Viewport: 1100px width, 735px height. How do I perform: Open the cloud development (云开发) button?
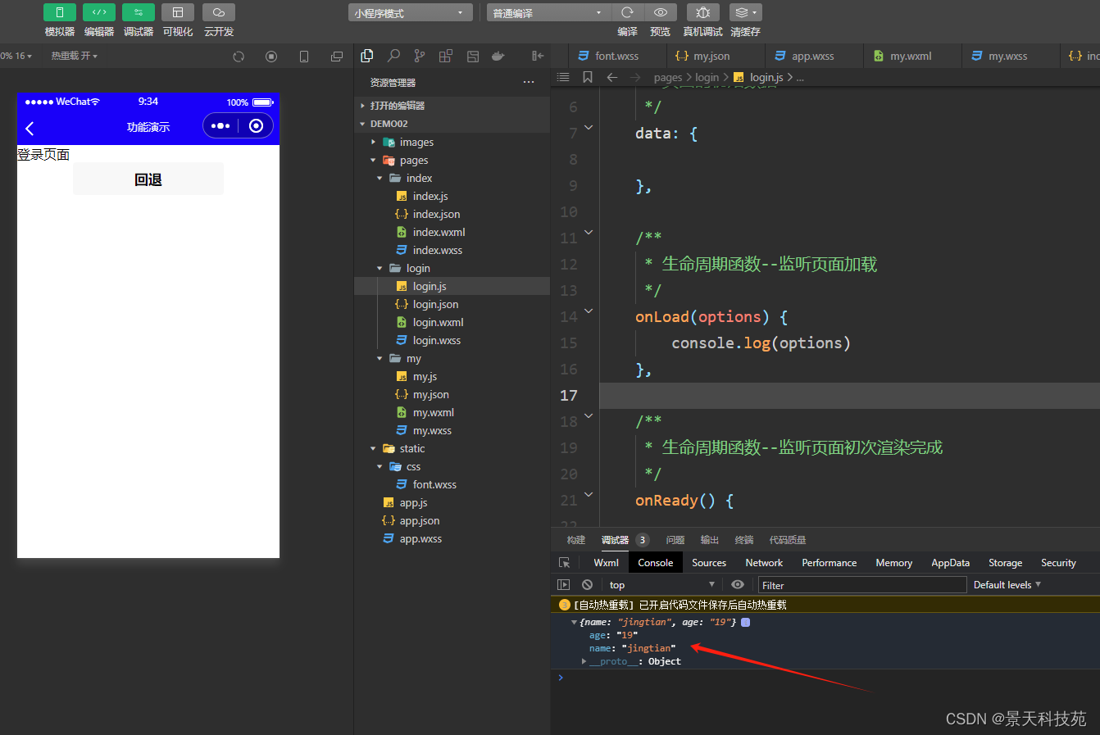click(x=219, y=12)
